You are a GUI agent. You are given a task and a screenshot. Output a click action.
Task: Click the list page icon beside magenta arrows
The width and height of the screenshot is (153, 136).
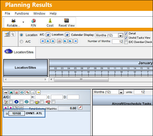coord(16,108)
